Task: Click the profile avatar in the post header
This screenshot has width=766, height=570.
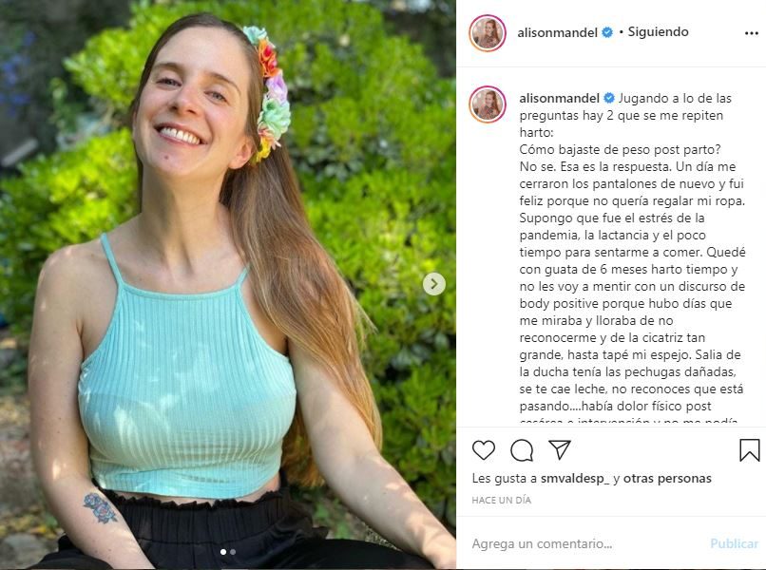Action: [488, 32]
